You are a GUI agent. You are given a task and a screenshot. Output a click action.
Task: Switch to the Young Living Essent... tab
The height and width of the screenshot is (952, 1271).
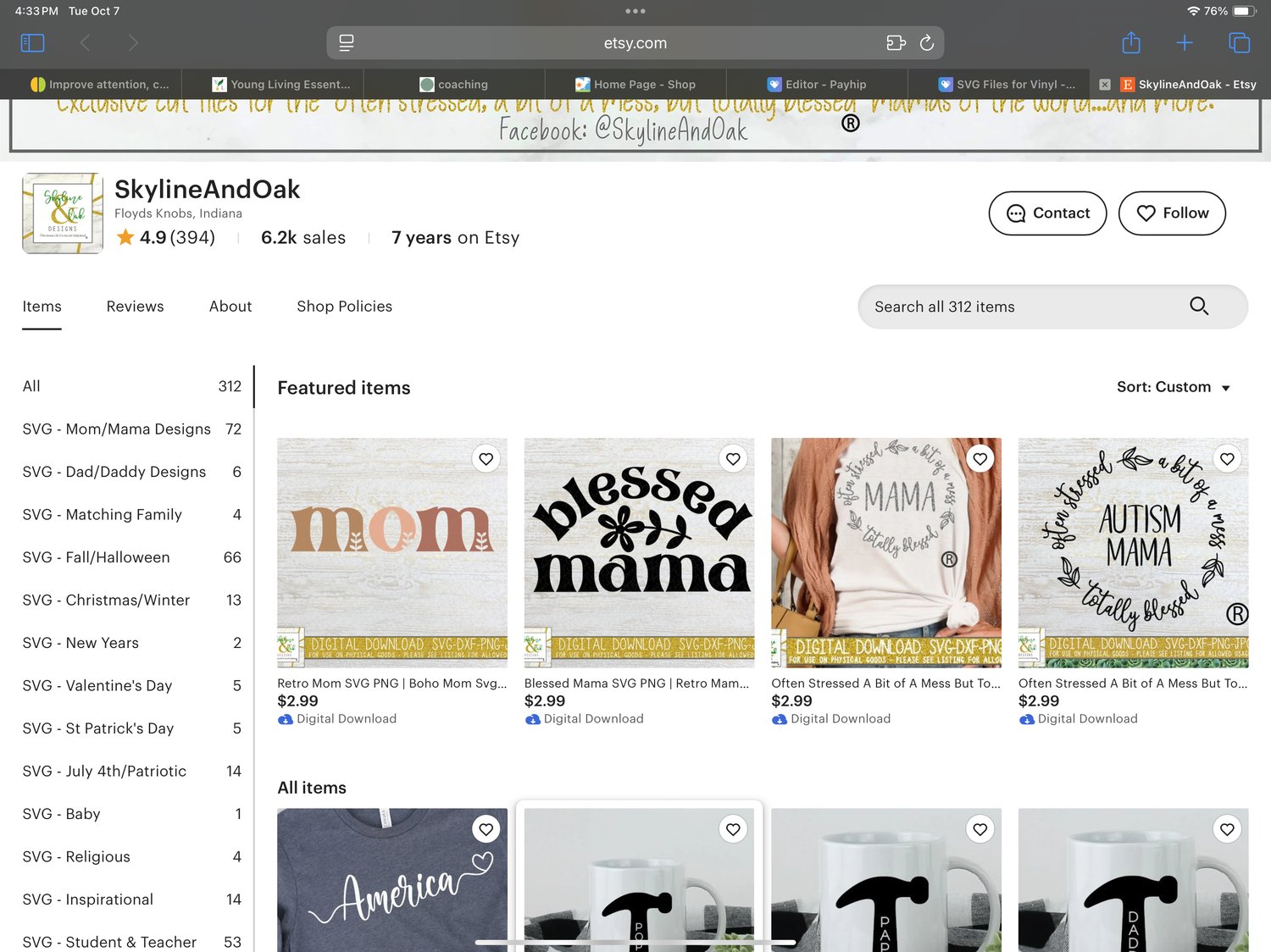click(x=281, y=85)
